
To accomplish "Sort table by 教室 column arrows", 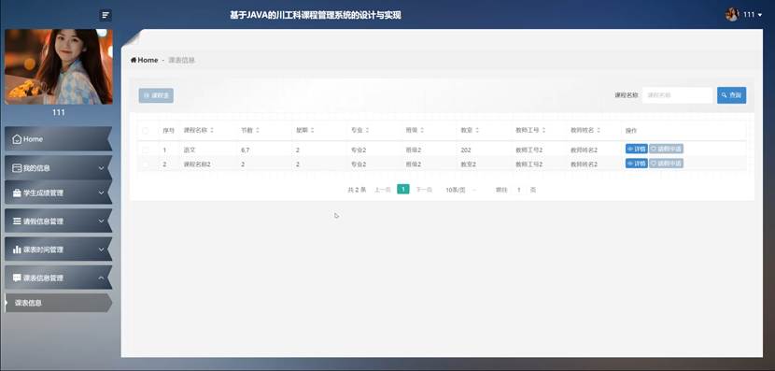I will (477, 130).
